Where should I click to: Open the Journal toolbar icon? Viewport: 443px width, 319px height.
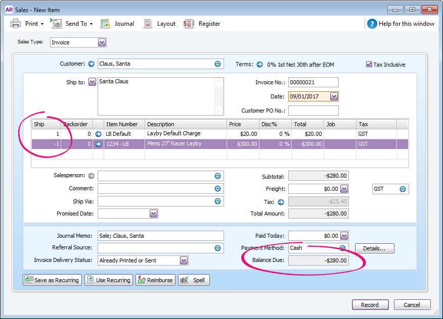105,24
